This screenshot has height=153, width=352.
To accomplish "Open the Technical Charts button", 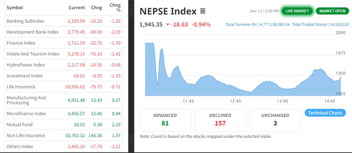I will (325, 113).
